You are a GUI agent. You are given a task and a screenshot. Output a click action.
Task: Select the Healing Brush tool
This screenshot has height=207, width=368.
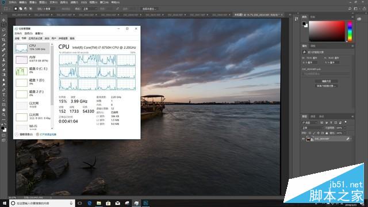click(x=3, y=50)
